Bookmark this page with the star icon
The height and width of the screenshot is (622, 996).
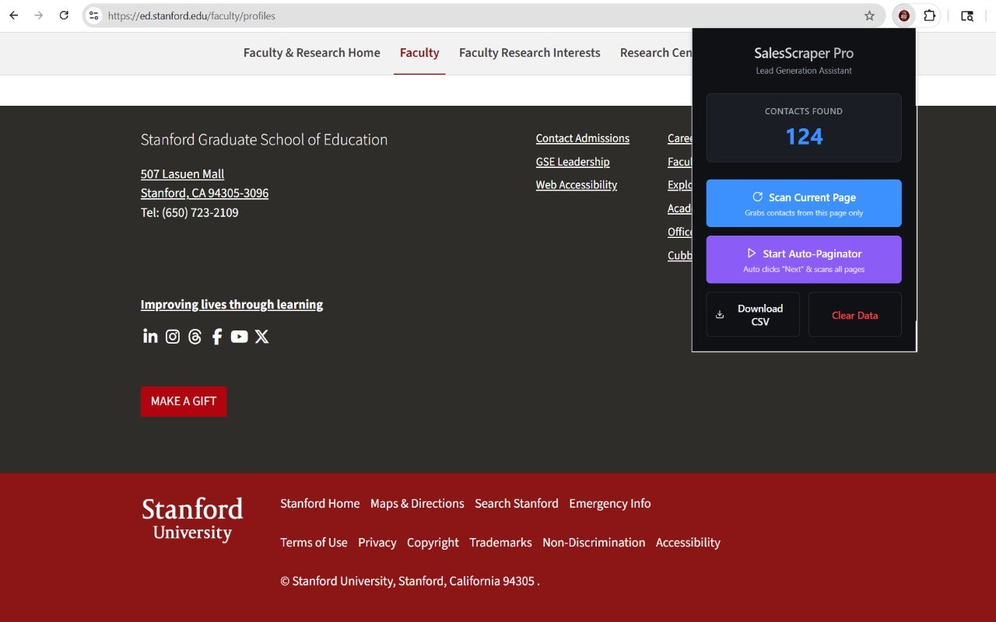point(869,16)
